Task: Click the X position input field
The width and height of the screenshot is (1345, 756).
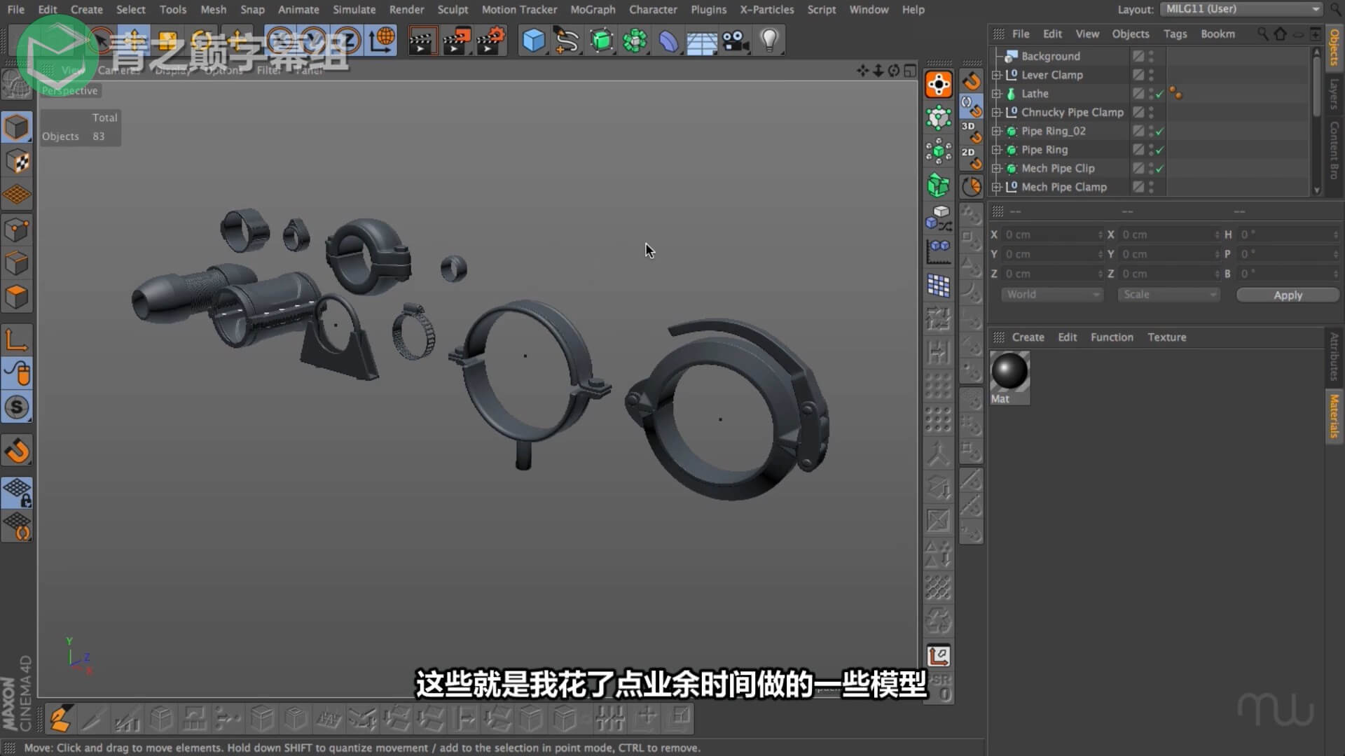Action: [x=1049, y=235]
